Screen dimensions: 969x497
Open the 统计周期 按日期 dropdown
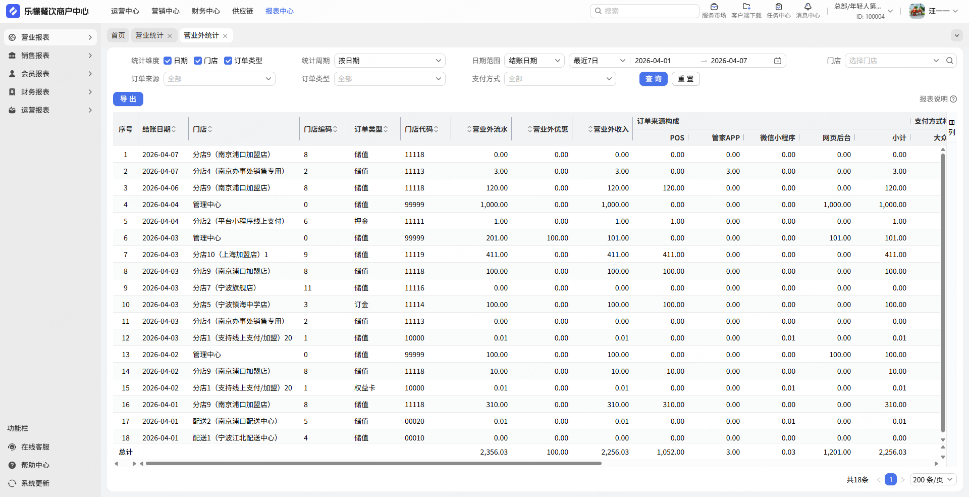pos(389,61)
